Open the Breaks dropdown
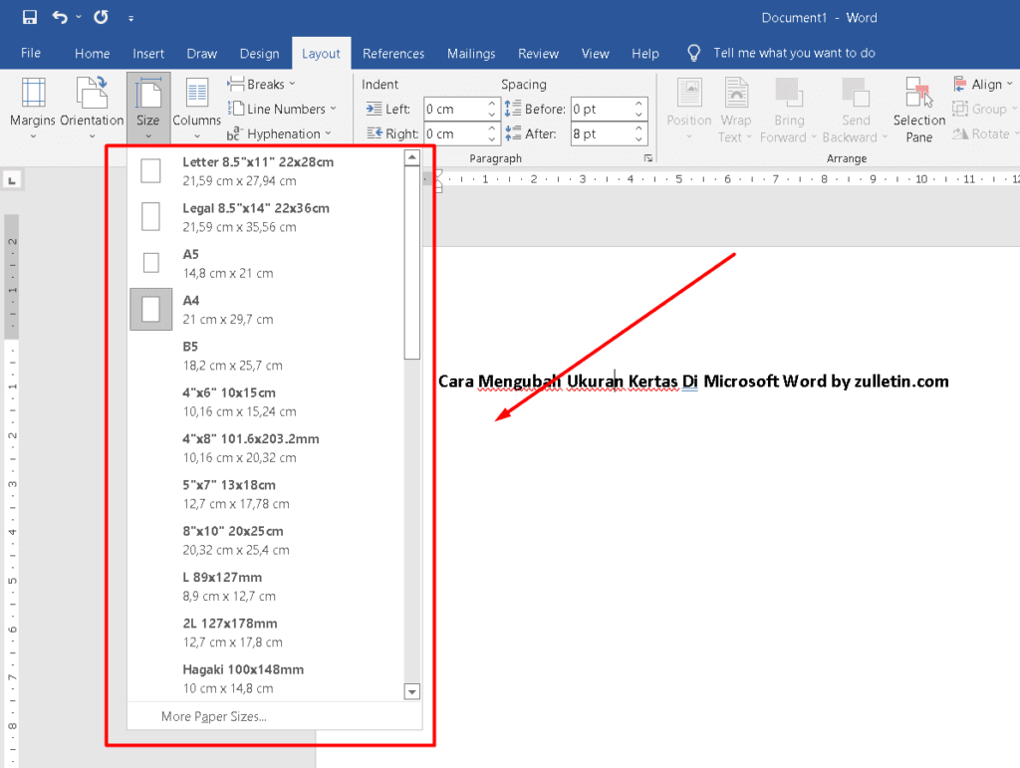This screenshot has height=768, width=1020. tap(261, 84)
